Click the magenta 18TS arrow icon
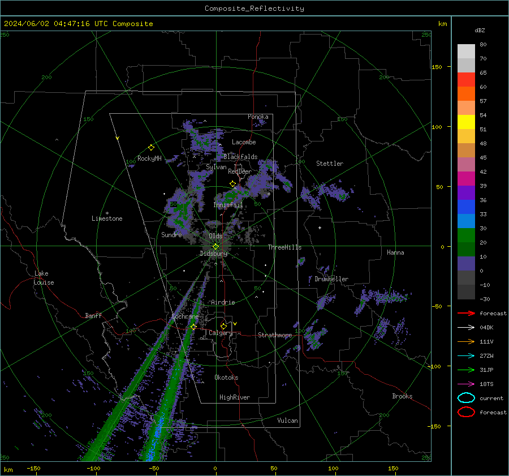The image size is (509, 476). (466, 384)
